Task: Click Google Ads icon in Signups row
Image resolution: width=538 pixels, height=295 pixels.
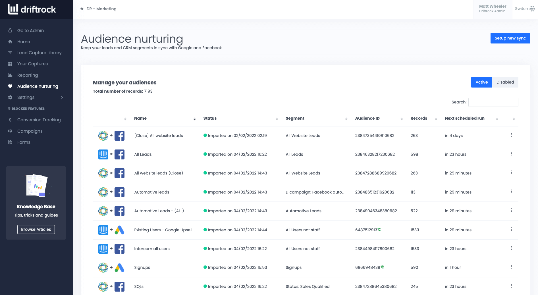Action: point(119,267)
